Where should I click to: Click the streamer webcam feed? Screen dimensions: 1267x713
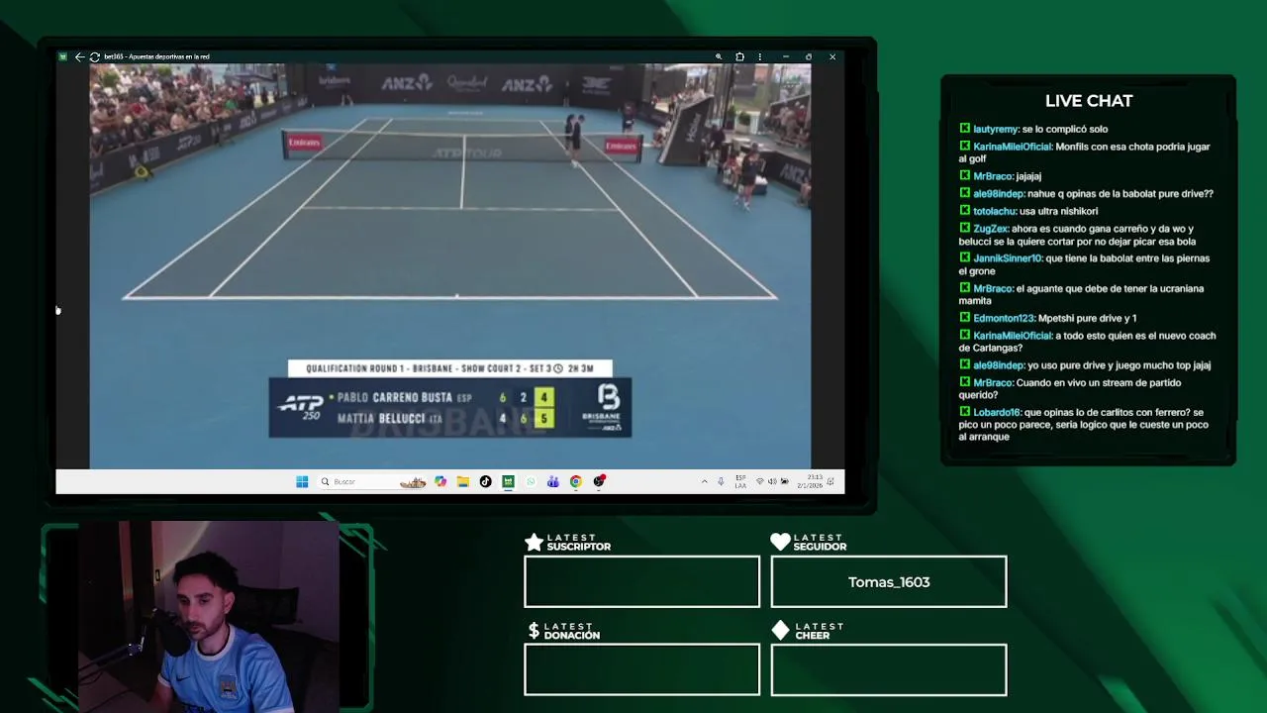pos(208,616)
